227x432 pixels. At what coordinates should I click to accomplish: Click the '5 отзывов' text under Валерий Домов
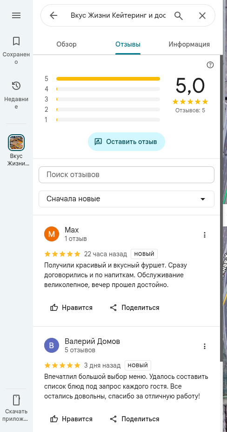click(x=80, y=350)
